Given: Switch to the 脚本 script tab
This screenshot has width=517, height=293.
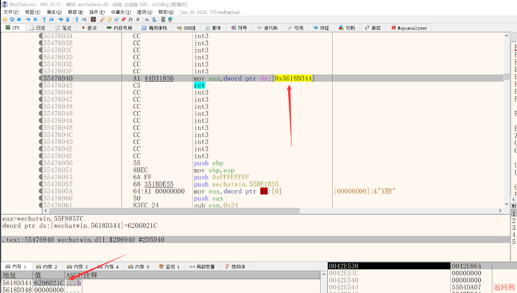Looking at the screenshot, I should 213,28.
